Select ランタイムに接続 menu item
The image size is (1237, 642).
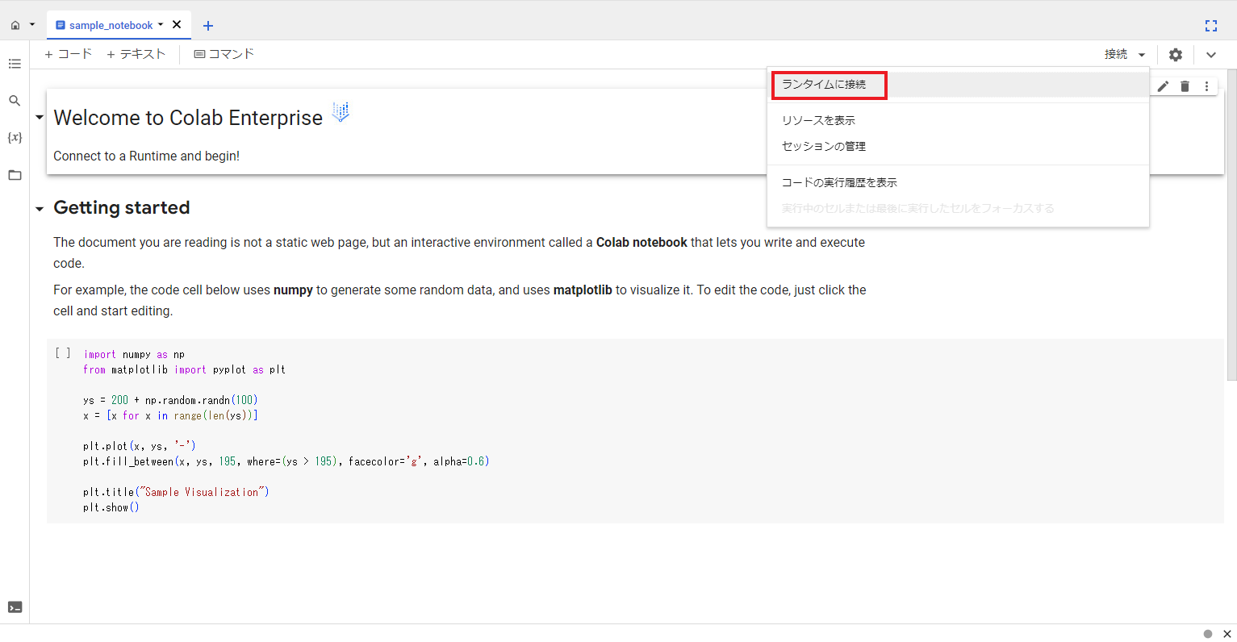pyautogui.click(x=958, y=85)
